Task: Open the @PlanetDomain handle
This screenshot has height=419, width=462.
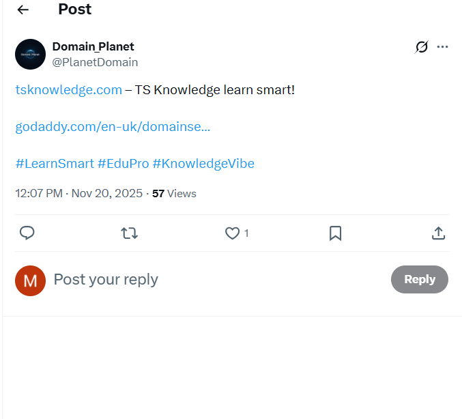Action: coord(95,62)
